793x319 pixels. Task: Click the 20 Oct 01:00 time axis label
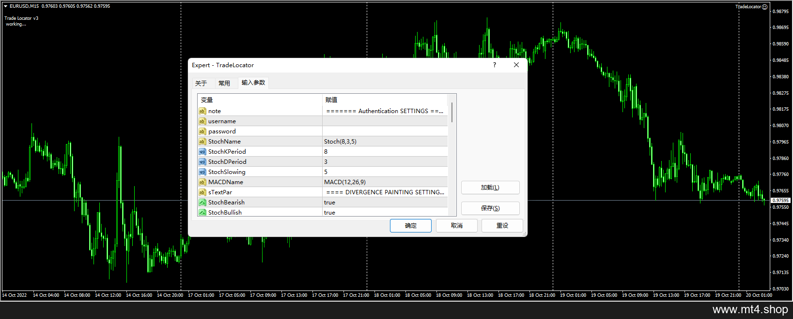click(x=759, y=295)
